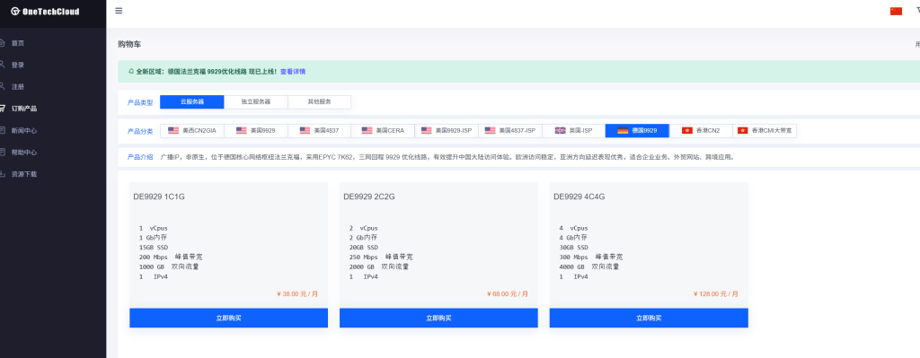Click the ¥38.00 元/月 price

point(297,294)
